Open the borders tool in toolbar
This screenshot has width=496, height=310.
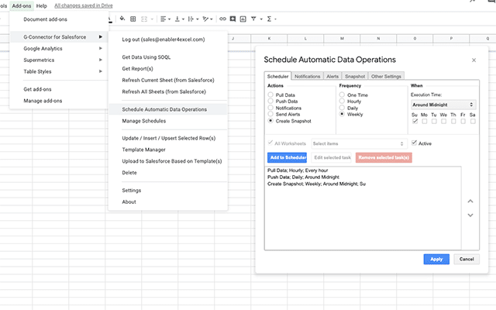point(133,19)
